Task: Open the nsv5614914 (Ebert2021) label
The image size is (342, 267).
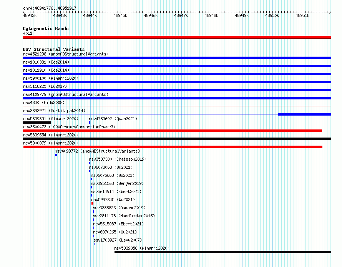Action: 116,191
